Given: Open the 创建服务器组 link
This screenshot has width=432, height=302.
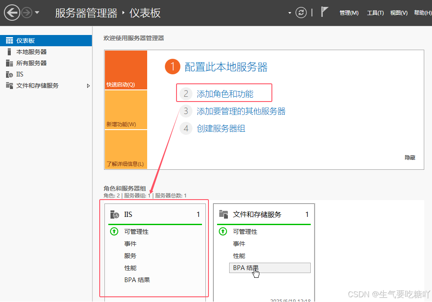Looking at the screenshot, I should [221, 128].
